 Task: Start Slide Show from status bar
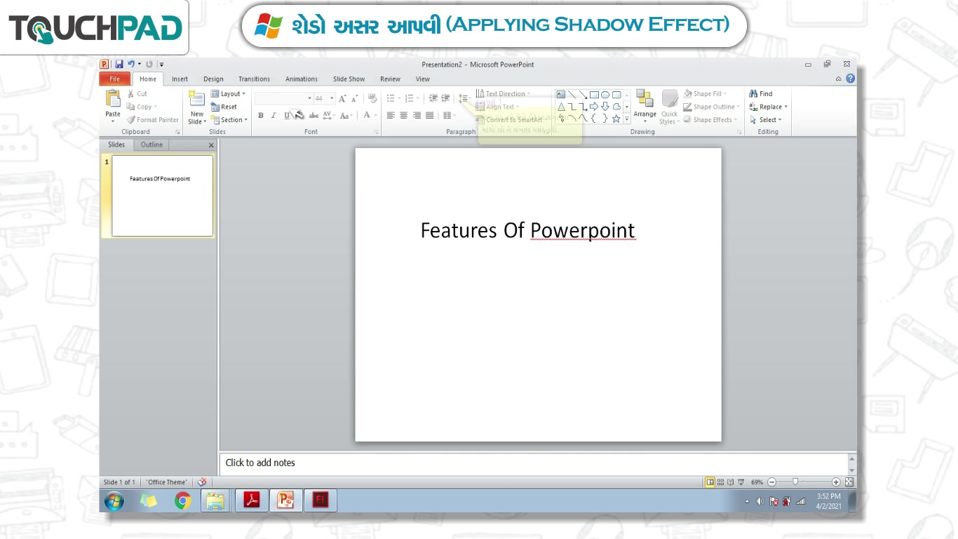point(741,482)
